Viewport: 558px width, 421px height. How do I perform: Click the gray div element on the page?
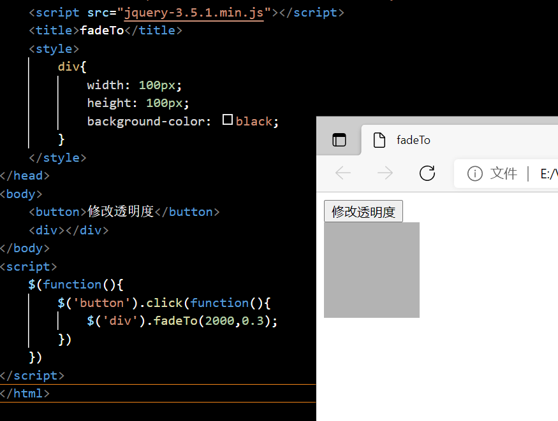click(372, 269)
